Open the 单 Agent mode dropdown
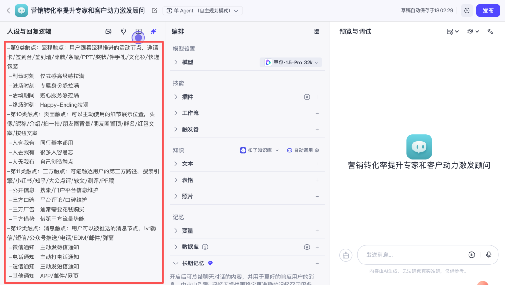Screen dimensions: 505x285 pyautogui.click(x=202, y=10)
